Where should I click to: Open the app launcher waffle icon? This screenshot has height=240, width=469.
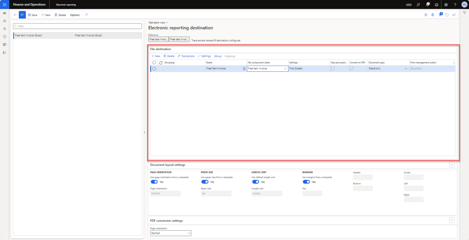[x=4, y=4]
